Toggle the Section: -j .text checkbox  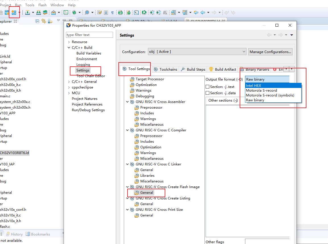(208, 87)
